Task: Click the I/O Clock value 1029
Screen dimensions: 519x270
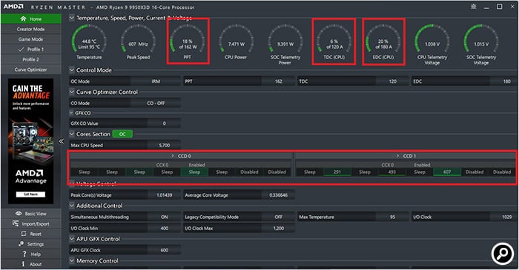Action: tap(506, 217)
